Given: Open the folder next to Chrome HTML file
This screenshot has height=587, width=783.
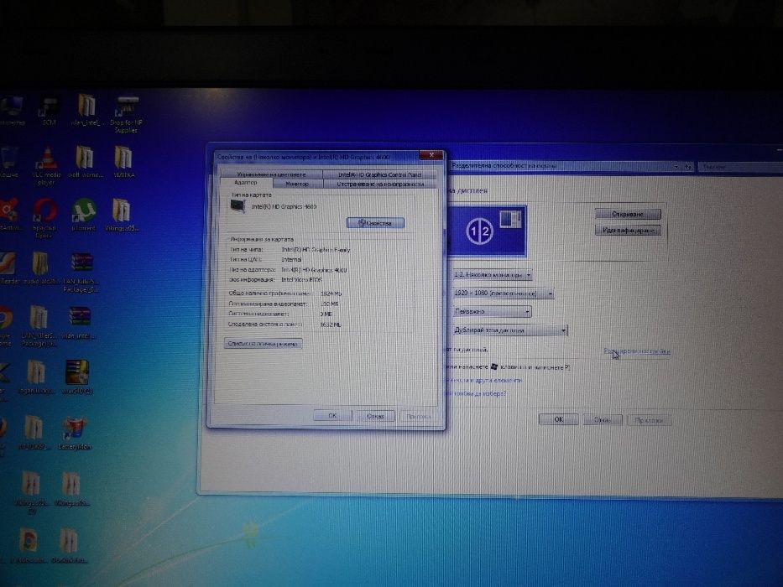Looking at the screenshot, I should pyautogui.click(x=69, y=546).
